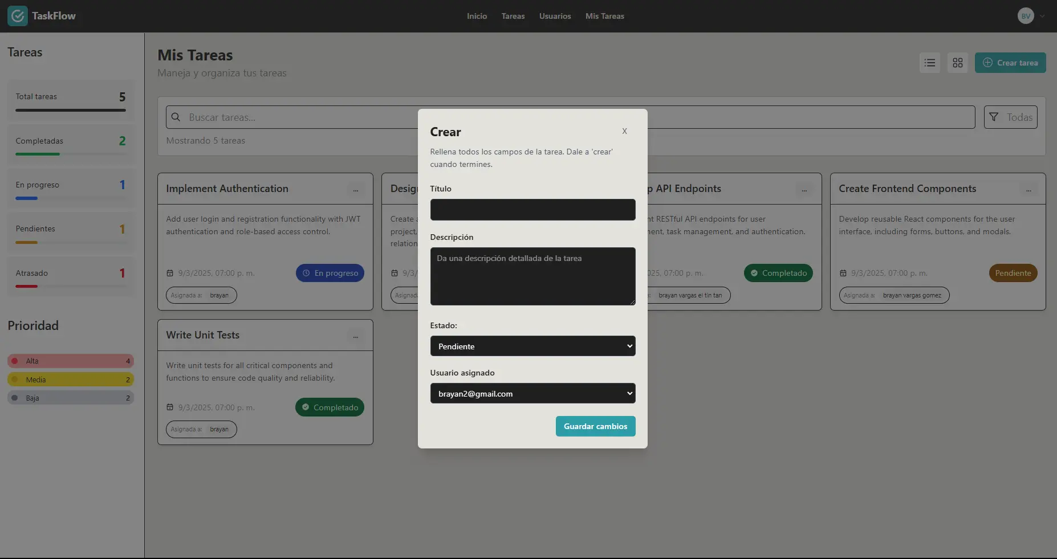Click the Buscar tareas search field
The image size is (1057, 559).
pos(570,117)
